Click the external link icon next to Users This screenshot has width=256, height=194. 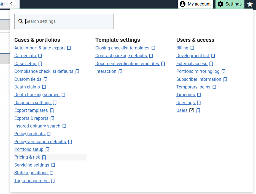(x=192, y=110)
